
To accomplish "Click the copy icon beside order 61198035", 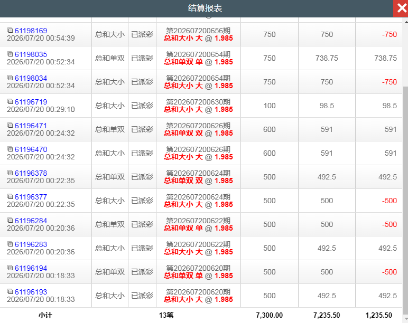I will (10, 54).
